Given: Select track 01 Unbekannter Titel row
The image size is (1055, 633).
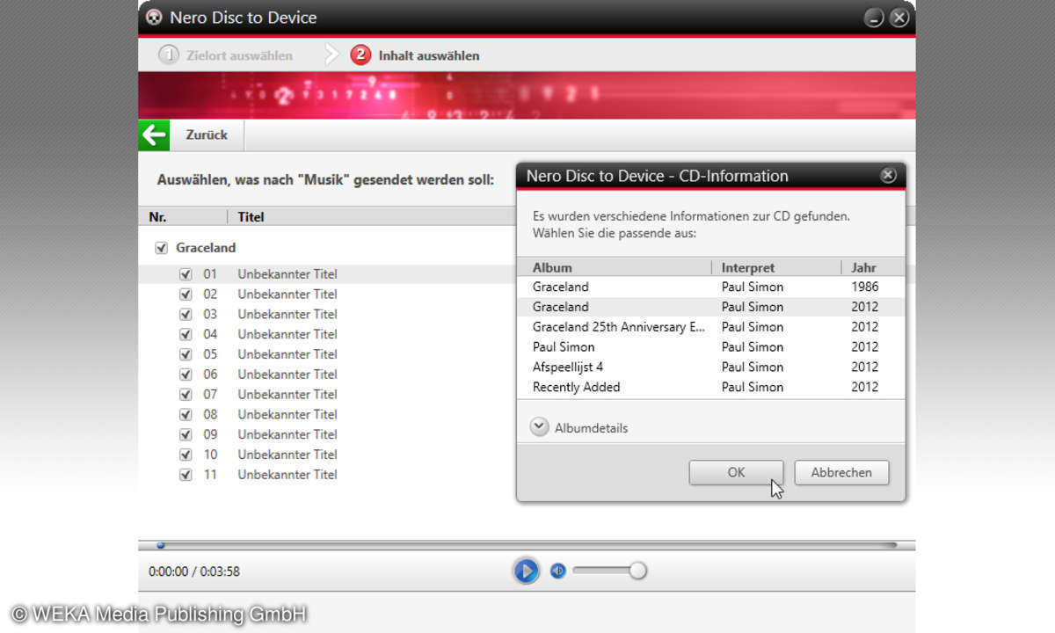Looking at the screenshot, I should (327, 274).
